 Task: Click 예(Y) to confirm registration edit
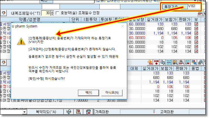click(88, 93)
